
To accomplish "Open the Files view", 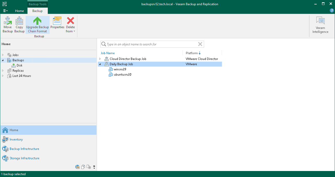I will [x=83, y=167].
